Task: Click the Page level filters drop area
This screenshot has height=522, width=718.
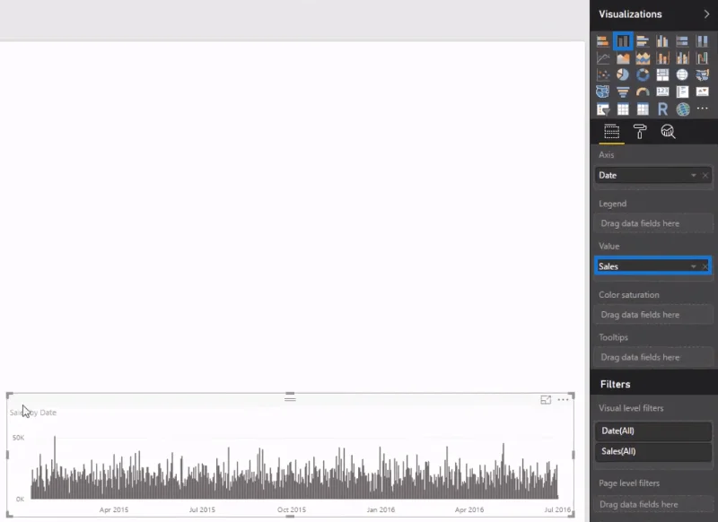Action: pyautogui.click(x=652, y=504)
